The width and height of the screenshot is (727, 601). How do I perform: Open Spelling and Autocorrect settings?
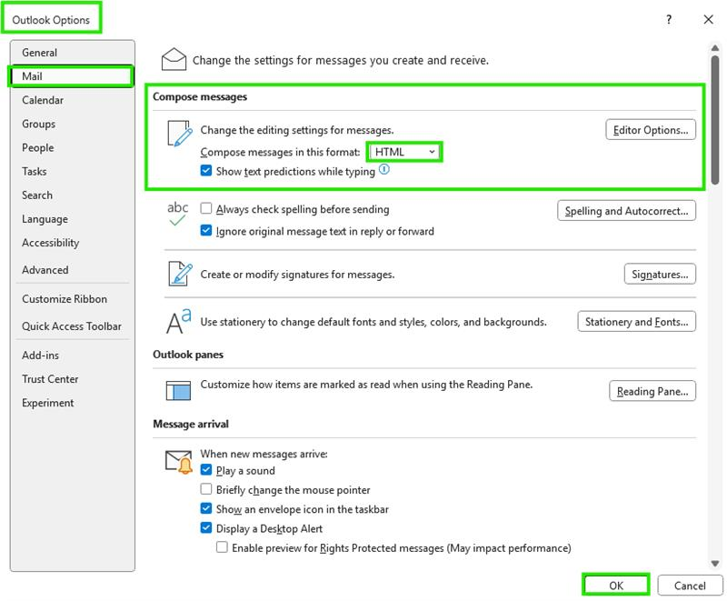pyautogui.click(x=626, y=211)
